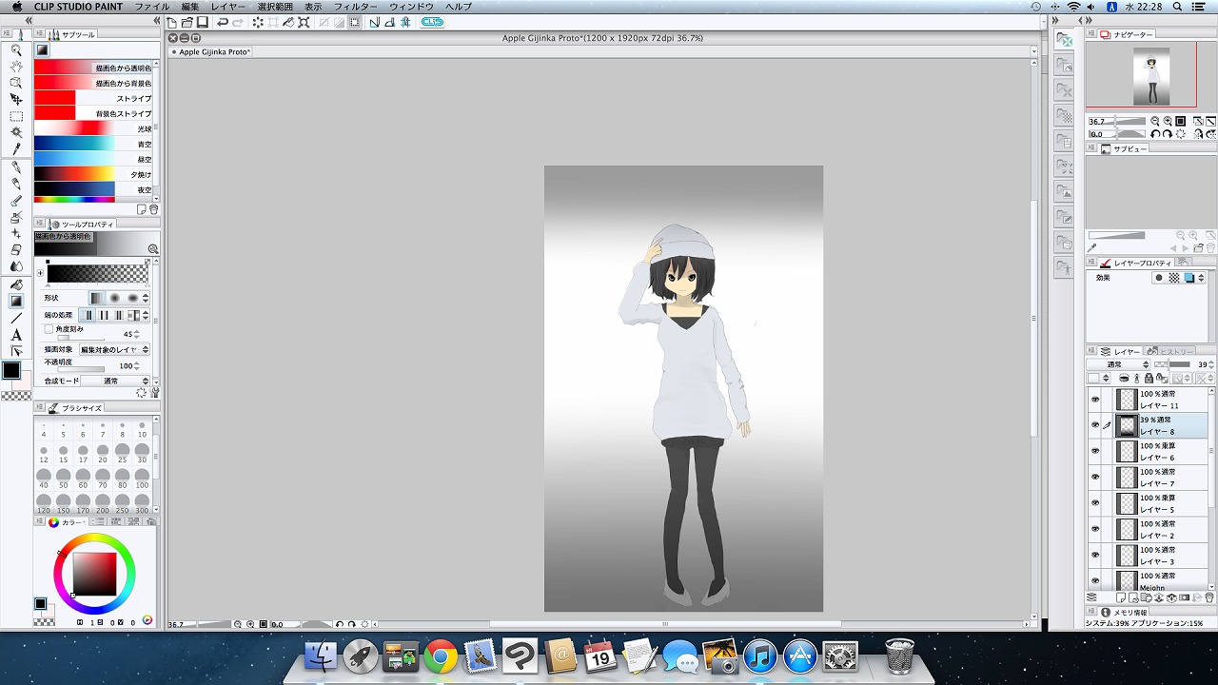The height and width of the screenshot is (685, 1218).
Task: Open Finder from the Dock
Action: click(x=321, y=656)
